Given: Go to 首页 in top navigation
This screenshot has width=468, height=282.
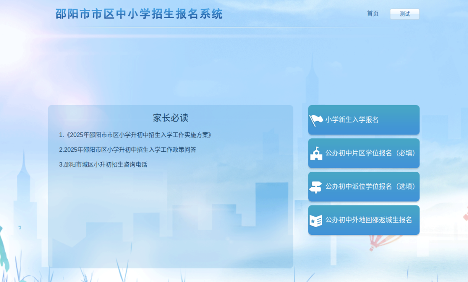Looking at the screenshot, I should click(x=373, y=14).
